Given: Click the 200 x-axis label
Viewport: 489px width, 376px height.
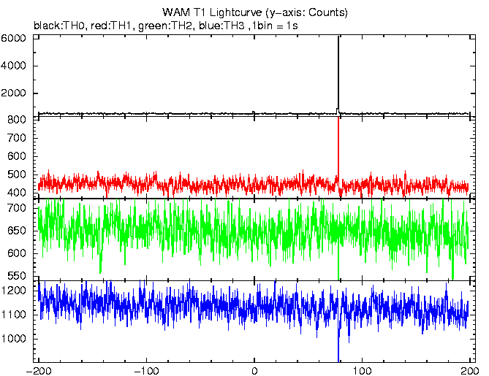Looking at the screenshot, I should (x=470, y=371).
